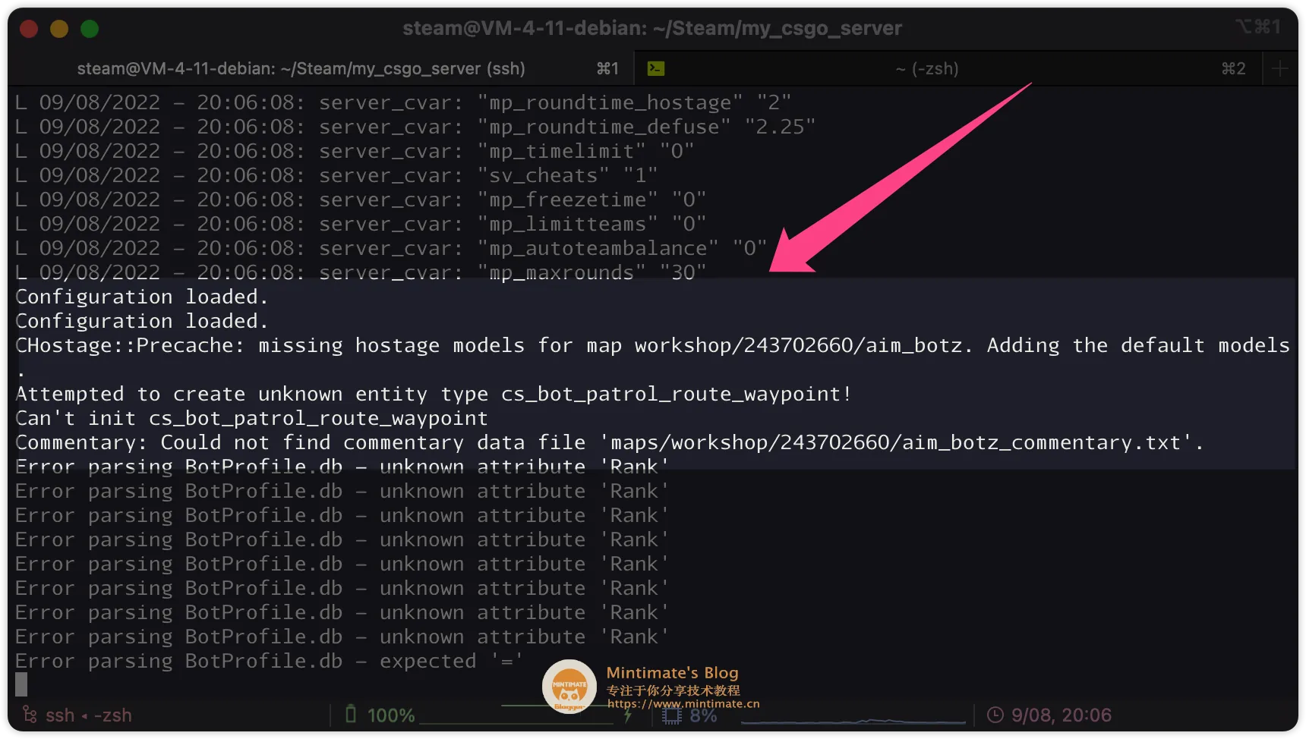Click the green zoom window button
The width and height of the screenshot is (1306, 739).
click(x=90, y=29)
